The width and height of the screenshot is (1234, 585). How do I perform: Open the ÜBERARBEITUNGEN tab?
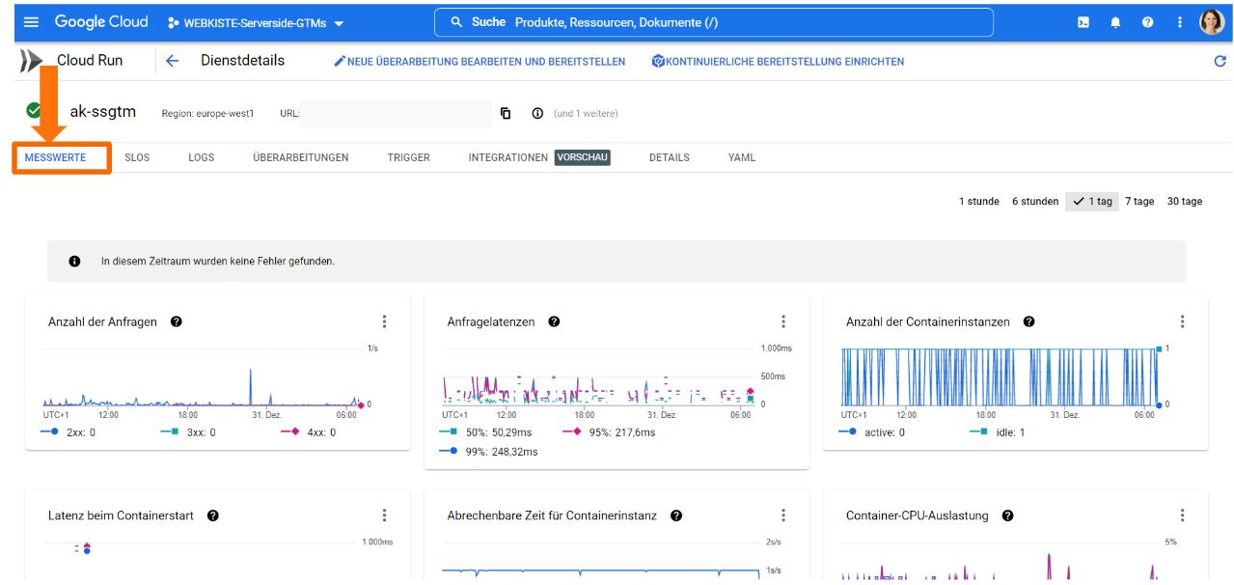click(300, 157)
